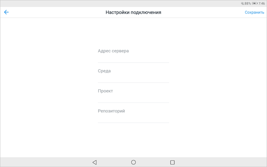
Task: Click the underline below the Адрес сервера label
Action: pyautogui.click(x=133, y=63)
